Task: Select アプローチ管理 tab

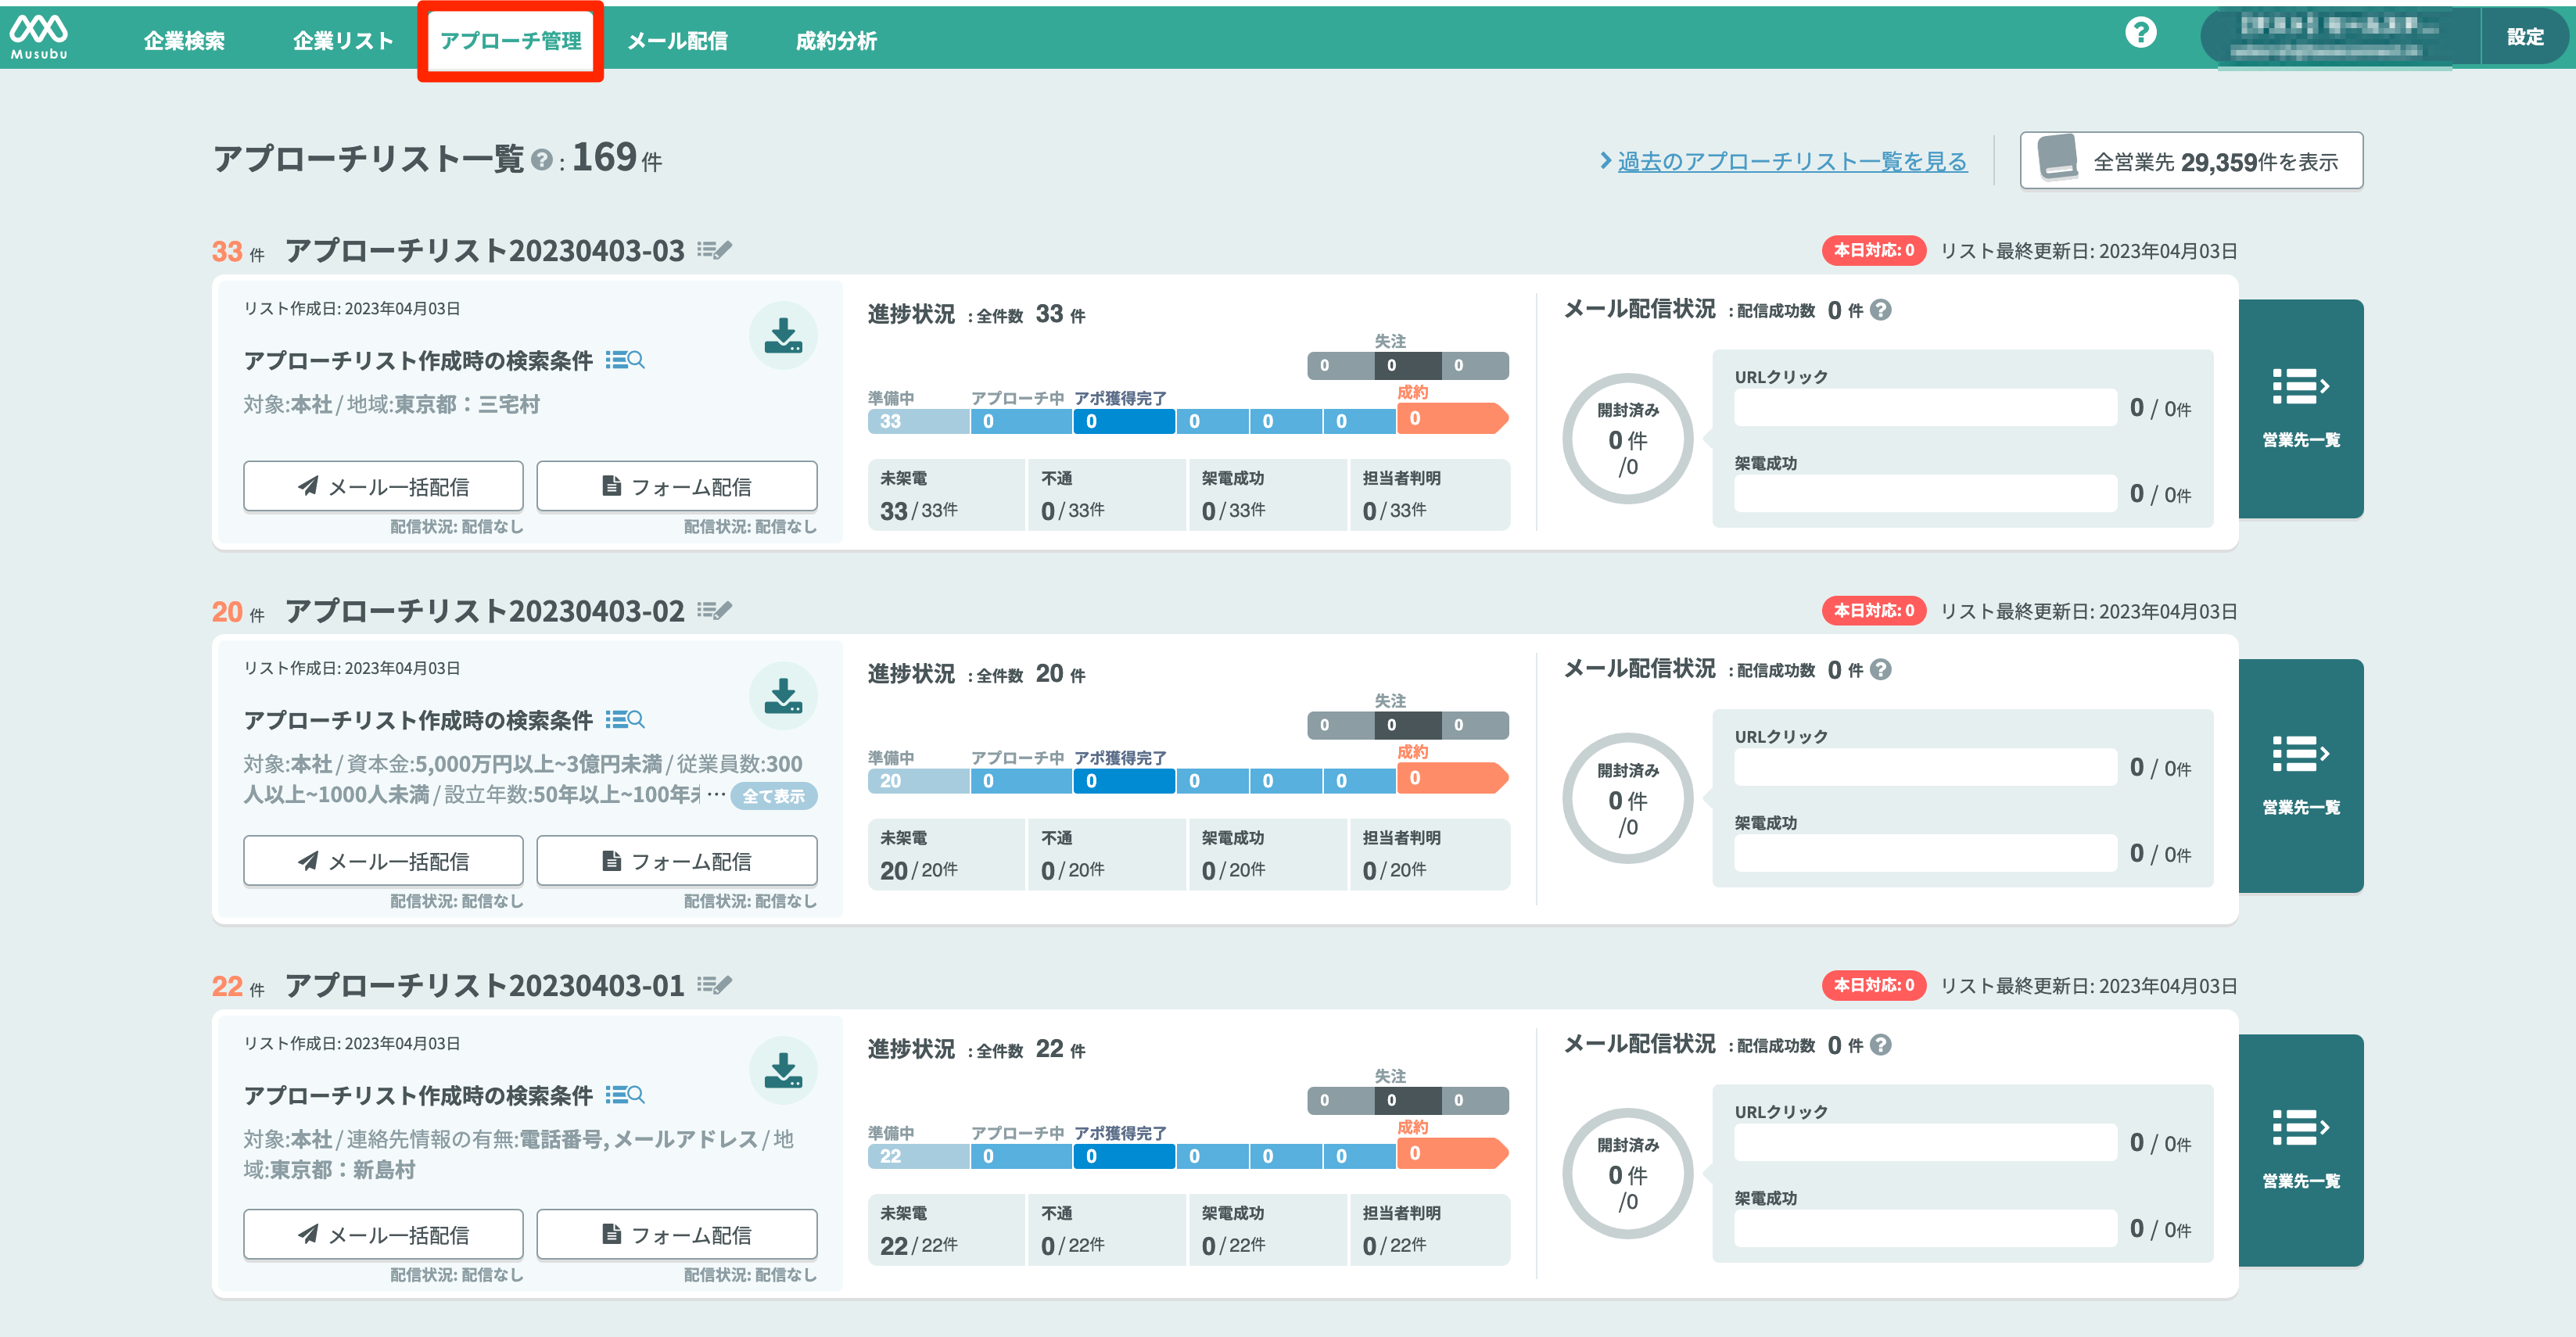Action: point(510,41)
